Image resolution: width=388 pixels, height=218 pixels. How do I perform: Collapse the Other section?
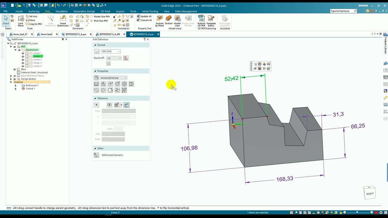point(95,148)
